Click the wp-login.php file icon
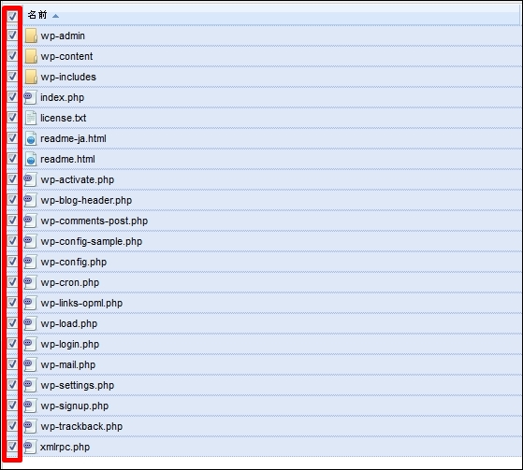The image size is (523, 470). coord(30,345)
